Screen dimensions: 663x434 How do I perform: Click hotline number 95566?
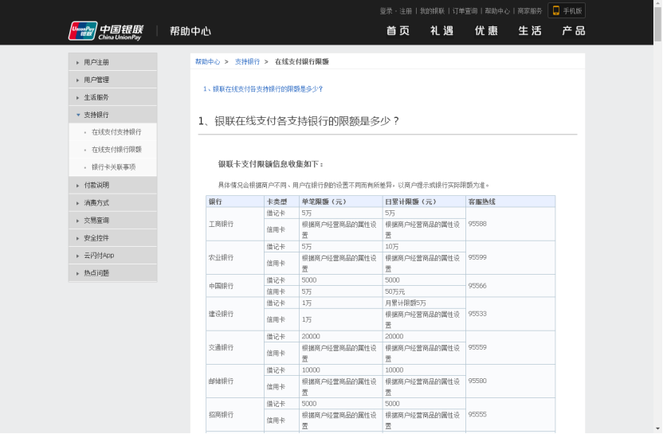pos(477,286)
